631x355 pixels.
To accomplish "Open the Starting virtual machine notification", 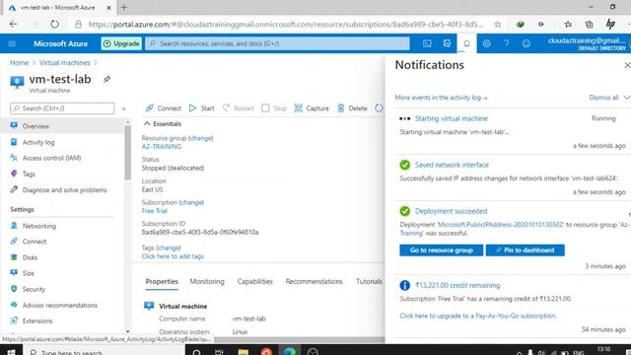I will click(x=452, y=118).
